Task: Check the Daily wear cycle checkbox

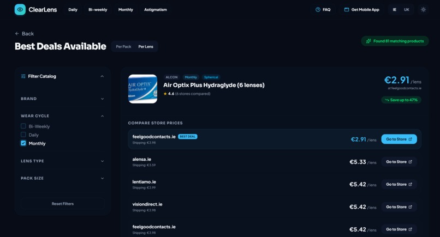Action: tap(23, 135)
